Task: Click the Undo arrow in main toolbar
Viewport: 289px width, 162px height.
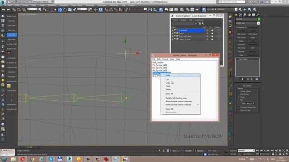Action: pyautogui.click(x=4, y=9)
